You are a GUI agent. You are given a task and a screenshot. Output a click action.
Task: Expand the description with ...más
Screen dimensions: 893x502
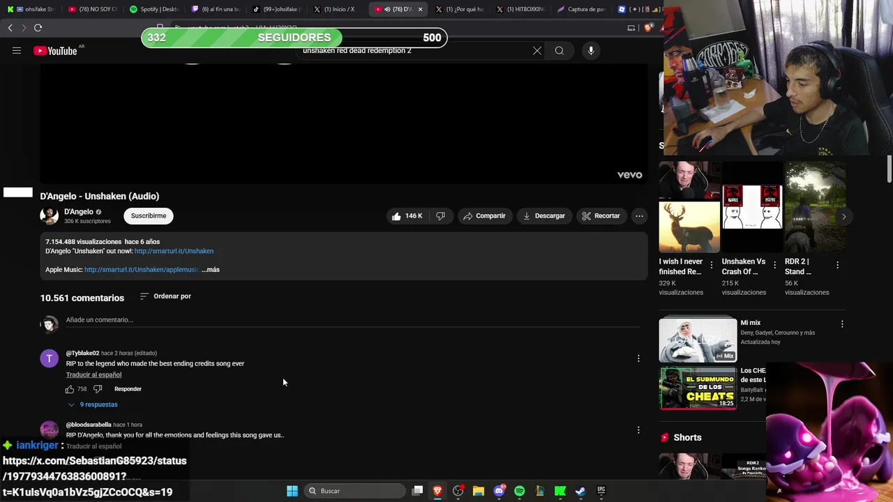(211, 270)
